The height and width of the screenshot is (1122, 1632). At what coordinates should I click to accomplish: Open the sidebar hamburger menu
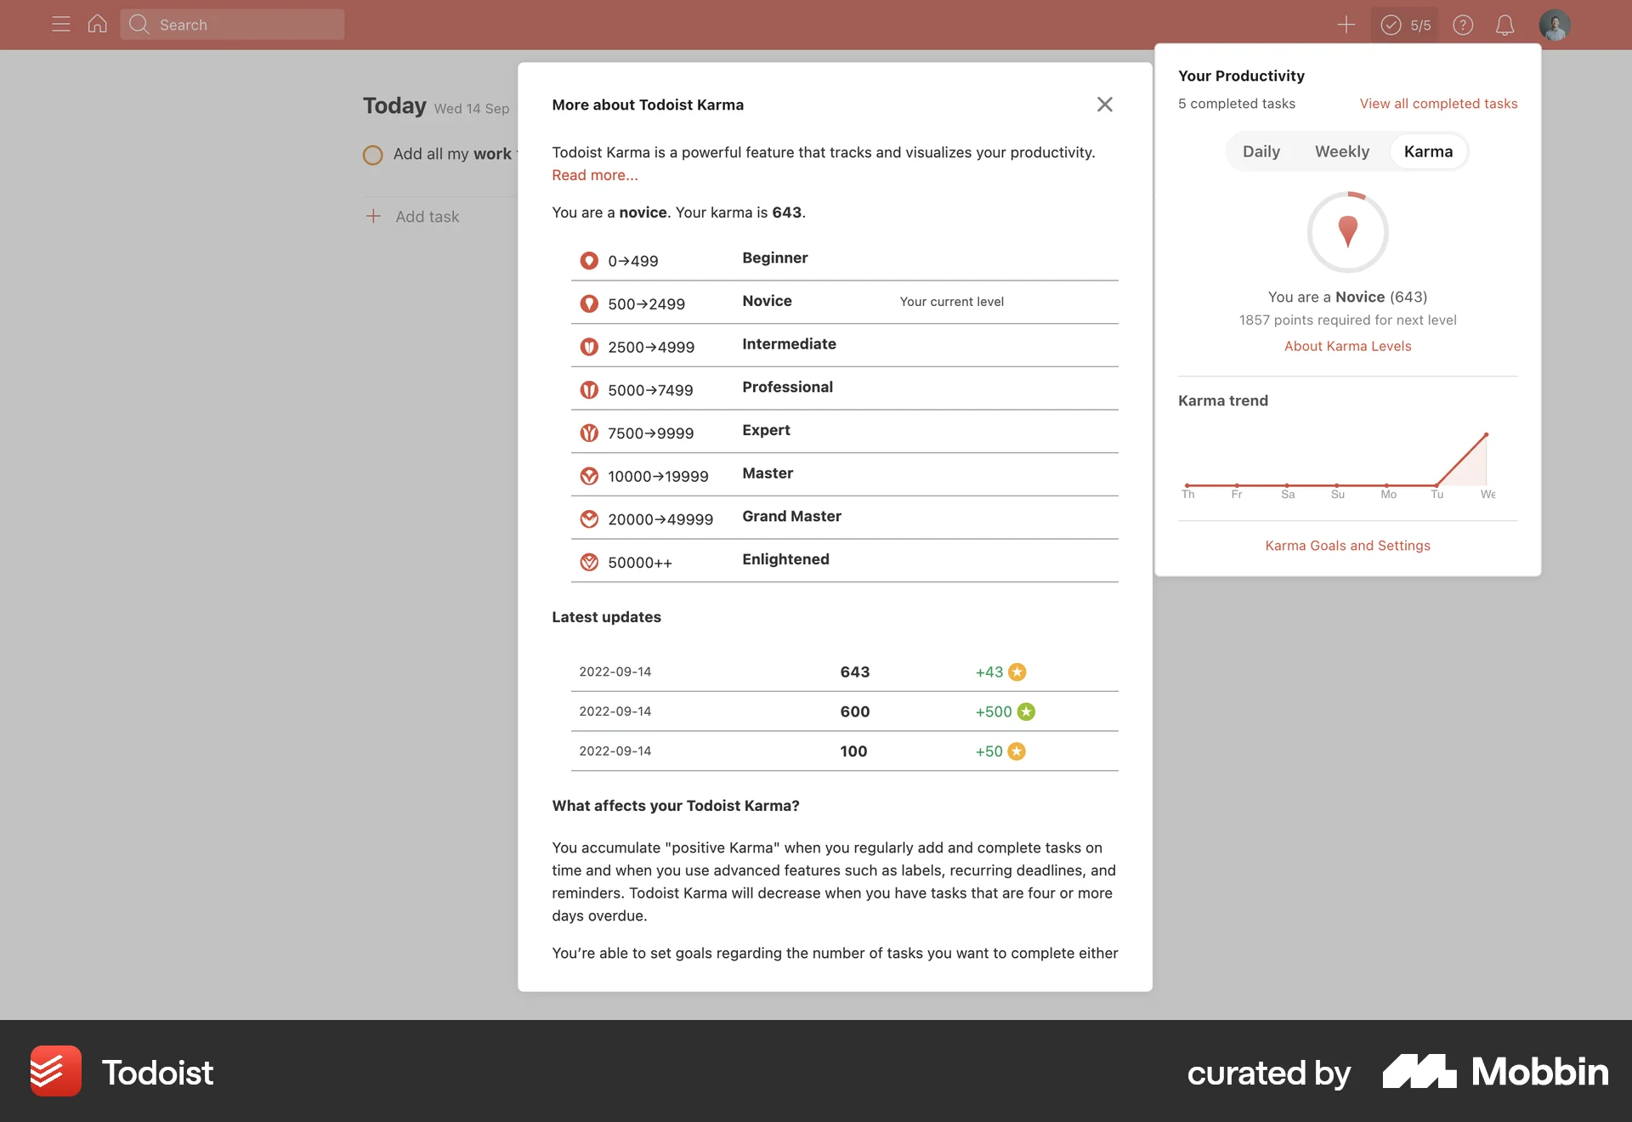click(x=60, y=25)
